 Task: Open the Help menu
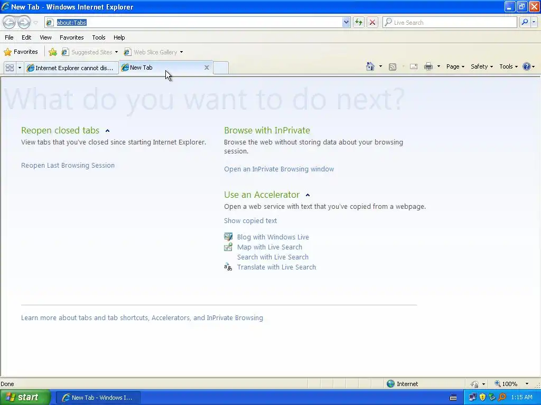(119, 37)
